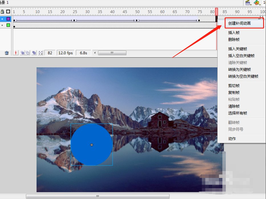Viewport: 266px width, 199px height.
Task: Toggle outline view of the green layer
Action: 8,25
